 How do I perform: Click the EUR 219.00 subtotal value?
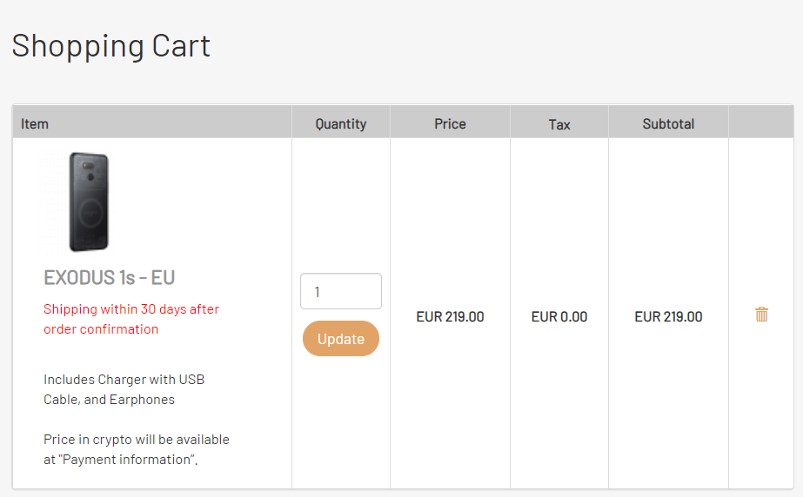(x=668, y=317)
